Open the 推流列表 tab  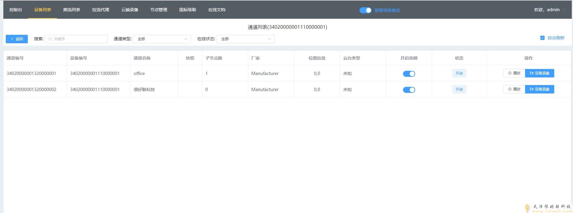click(x=72, y=10)
